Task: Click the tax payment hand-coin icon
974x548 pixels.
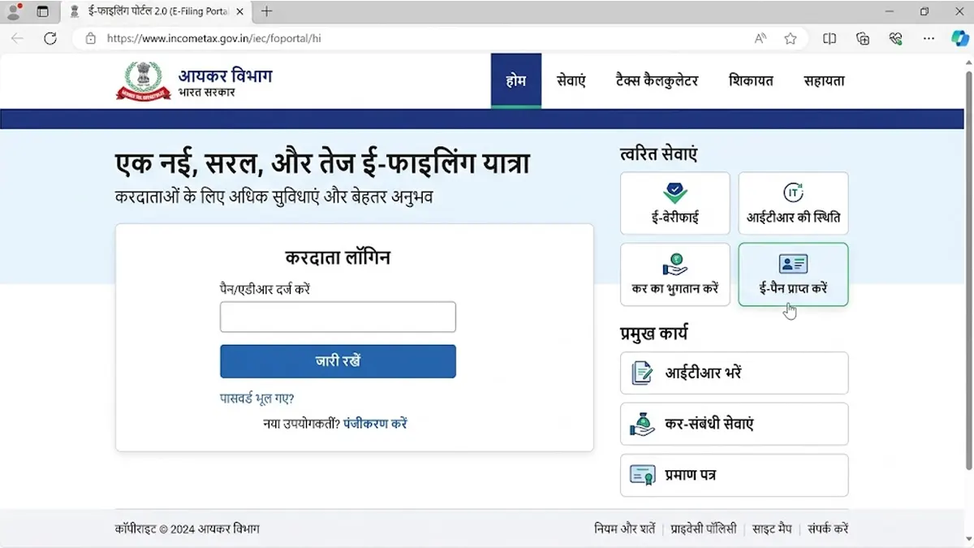Action: point(675,264)
